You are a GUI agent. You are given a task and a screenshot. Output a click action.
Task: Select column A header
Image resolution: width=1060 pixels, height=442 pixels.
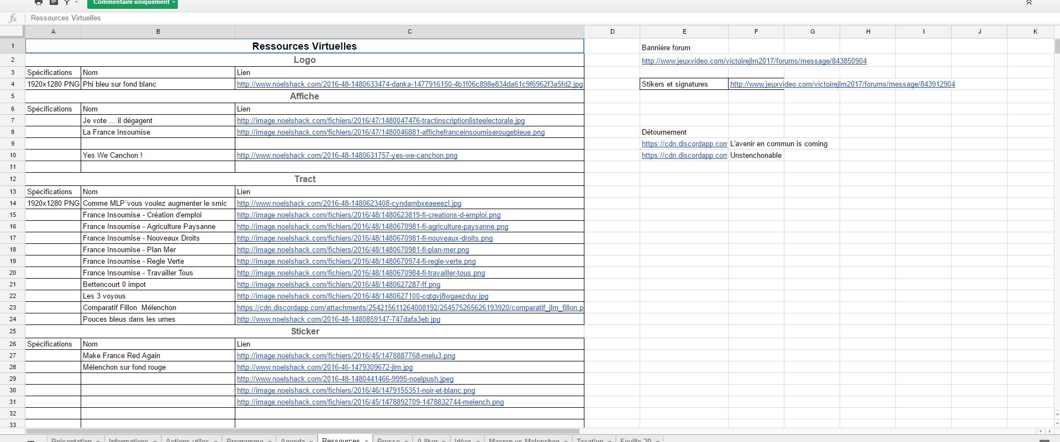tap(53, 31)
